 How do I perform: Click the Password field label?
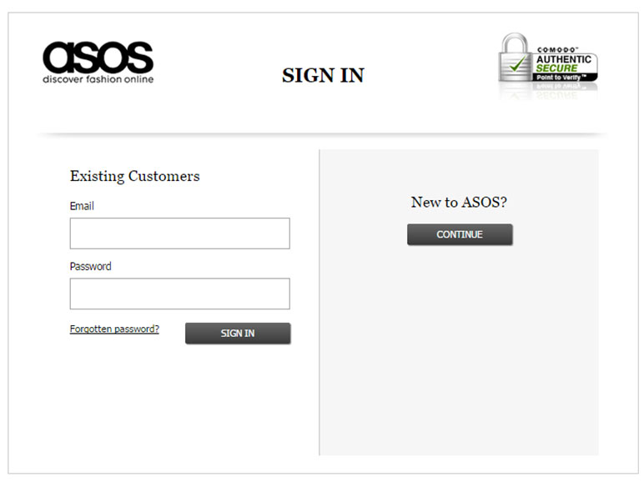[x=90, y=267]
